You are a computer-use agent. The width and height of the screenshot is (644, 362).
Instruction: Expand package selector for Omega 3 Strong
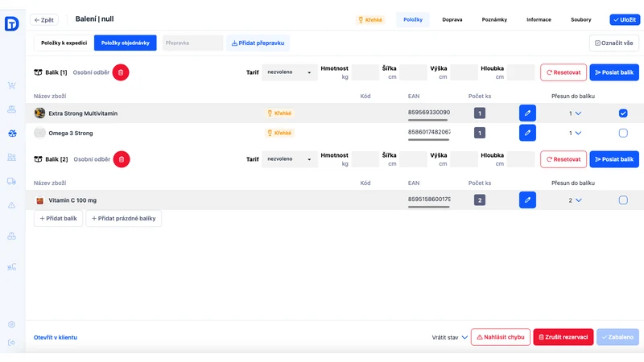click(575, 133)
